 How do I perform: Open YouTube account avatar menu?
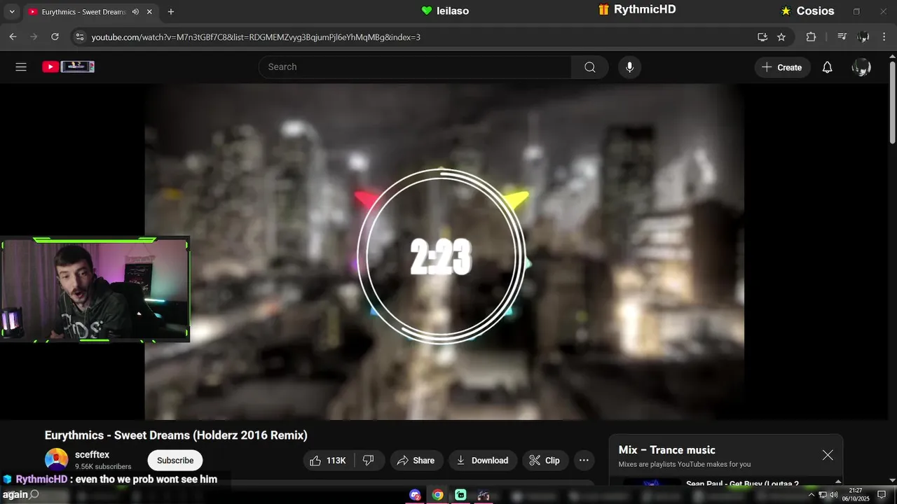tap(861, 67)
